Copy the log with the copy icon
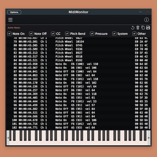The image size is (157, 157). point(143,28)
